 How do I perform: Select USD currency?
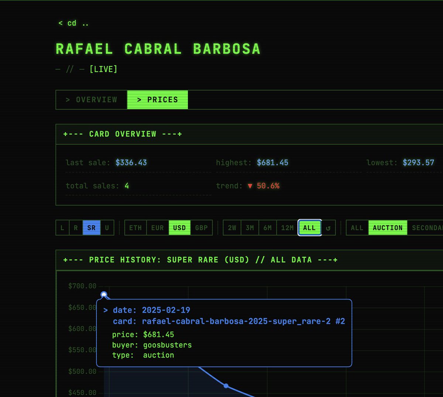[180, 228]
